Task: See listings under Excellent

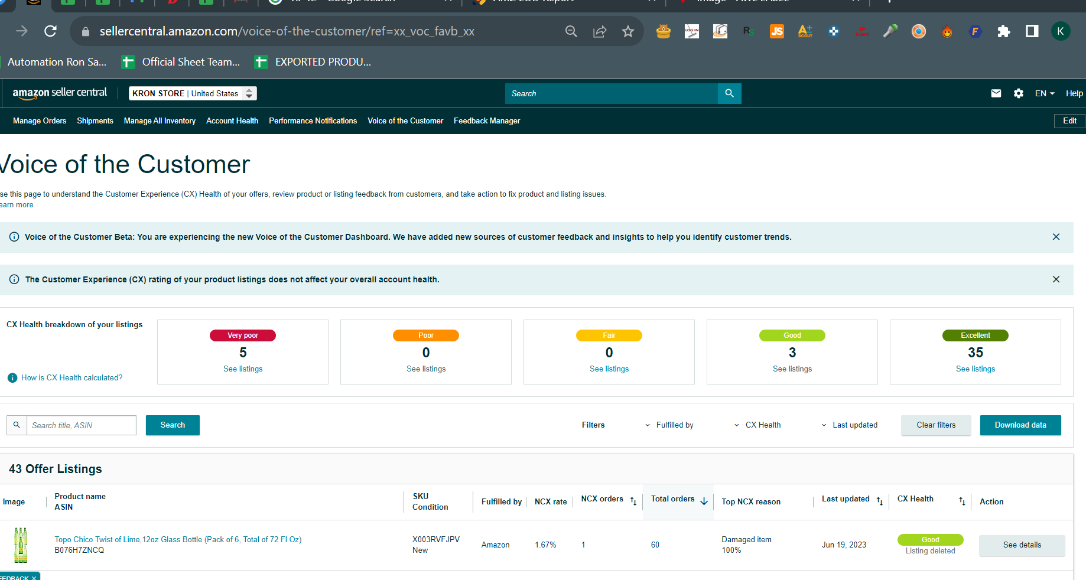Action: tap(976, 369)
